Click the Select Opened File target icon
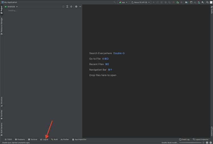 click(x=63, y=7)
